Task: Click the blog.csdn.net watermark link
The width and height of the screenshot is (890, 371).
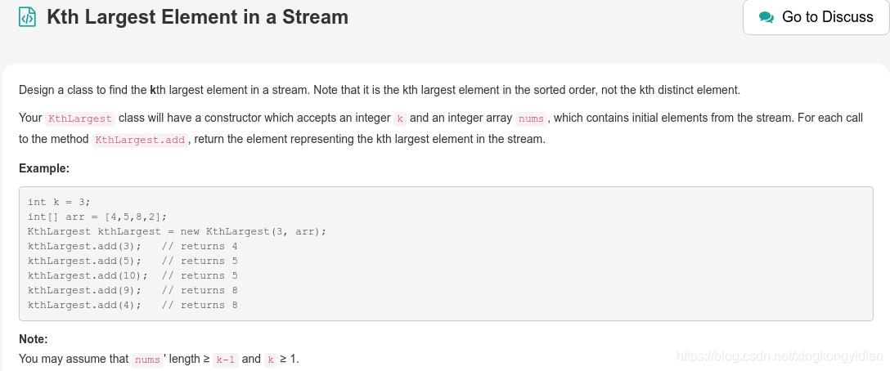Action: tap(780, 356)
